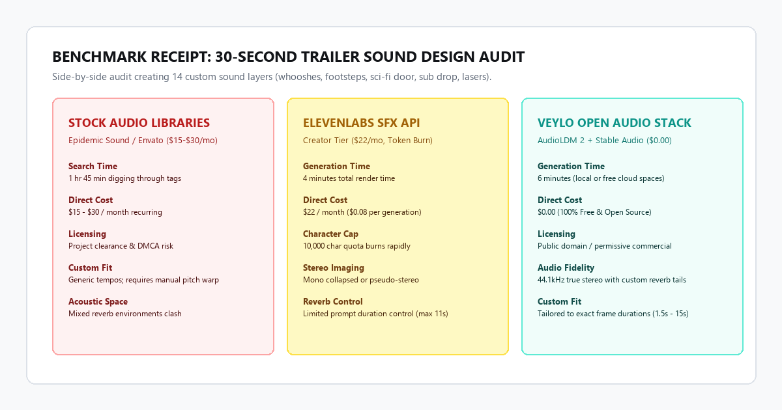Click Direct Cost in ElevenLabs card
This screenshot has width=782, height=410.
pos(325,200)
